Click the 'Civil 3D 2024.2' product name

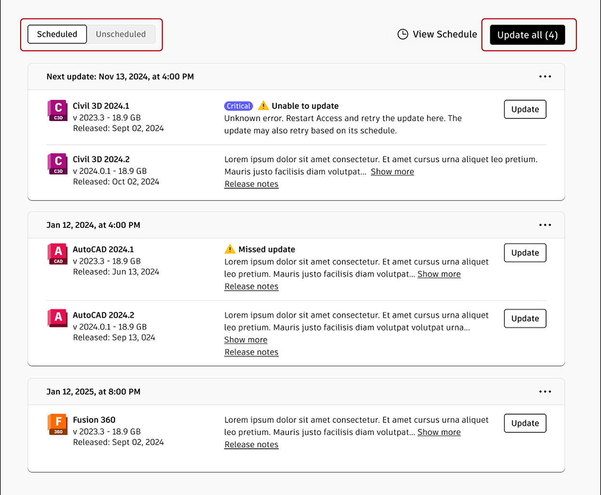click(x=101, y=159)
